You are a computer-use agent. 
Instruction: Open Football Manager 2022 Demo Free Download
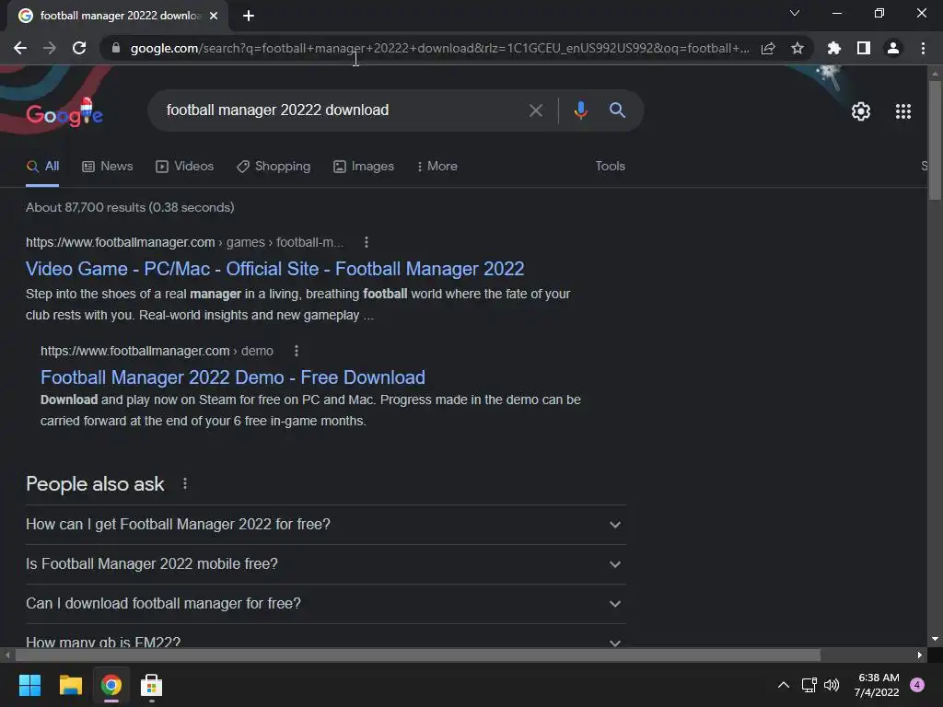click(233, 377)
